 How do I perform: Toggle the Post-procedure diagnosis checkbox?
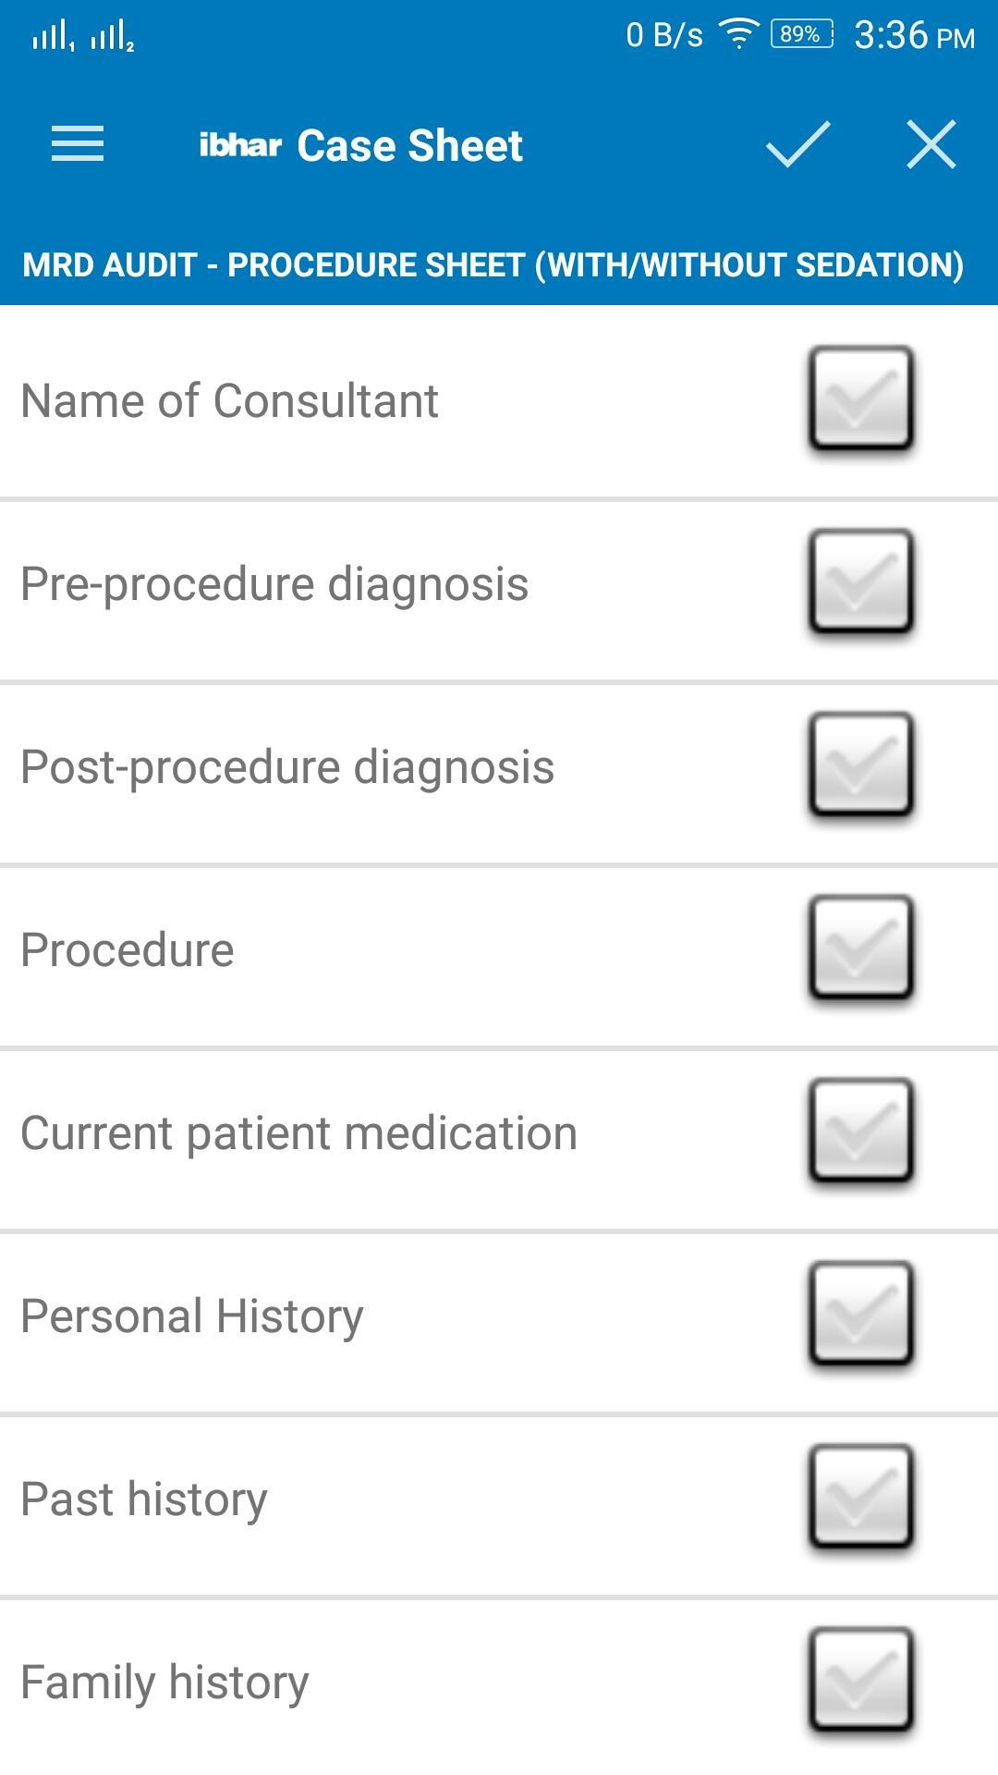tap(861, 765)
